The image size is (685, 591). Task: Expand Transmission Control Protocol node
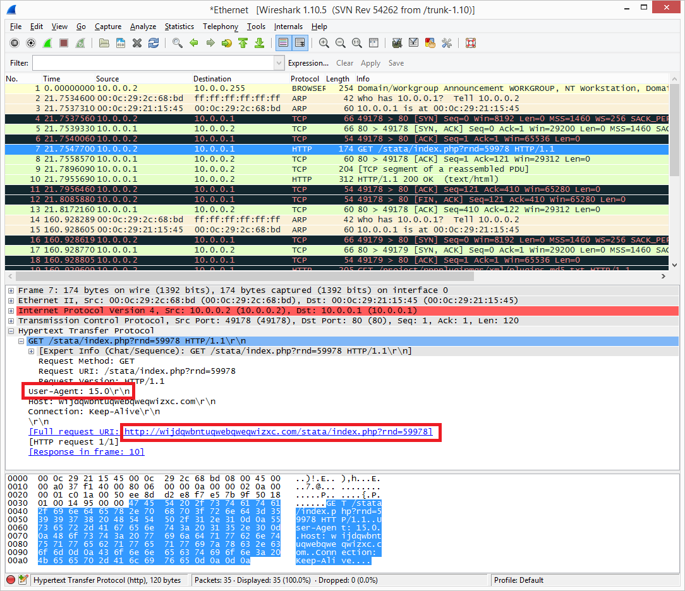click(x=11, y=321)
